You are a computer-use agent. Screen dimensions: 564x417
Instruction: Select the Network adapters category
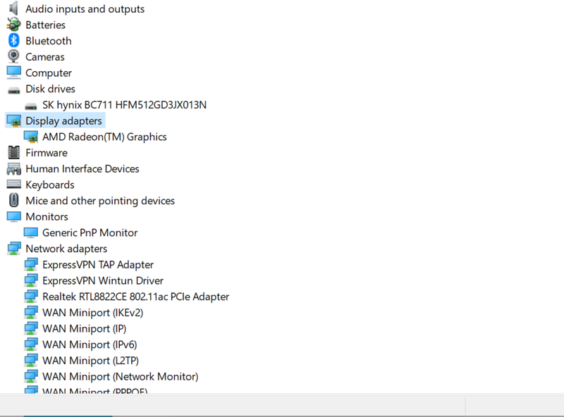(66, 249)
